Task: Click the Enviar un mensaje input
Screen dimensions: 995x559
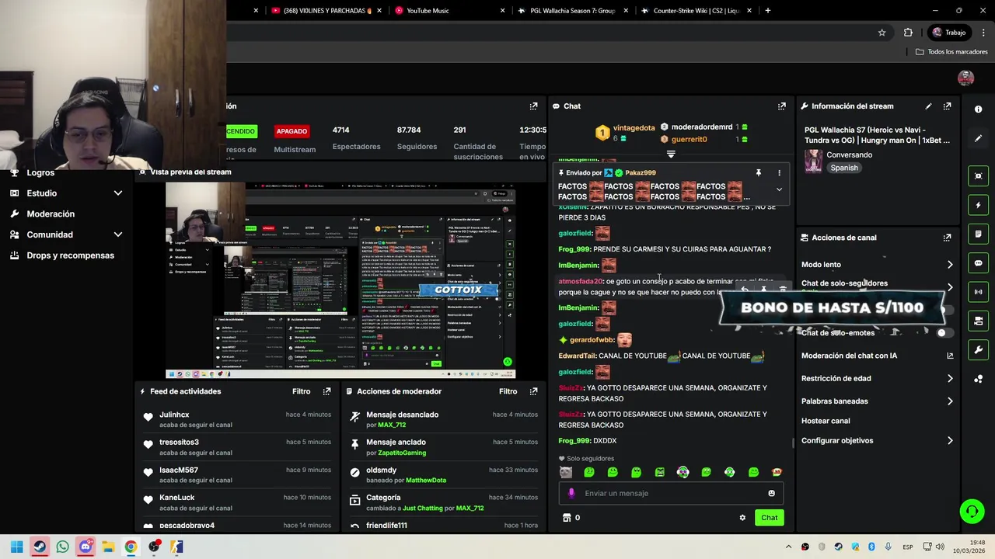Action: click(671, 493)
